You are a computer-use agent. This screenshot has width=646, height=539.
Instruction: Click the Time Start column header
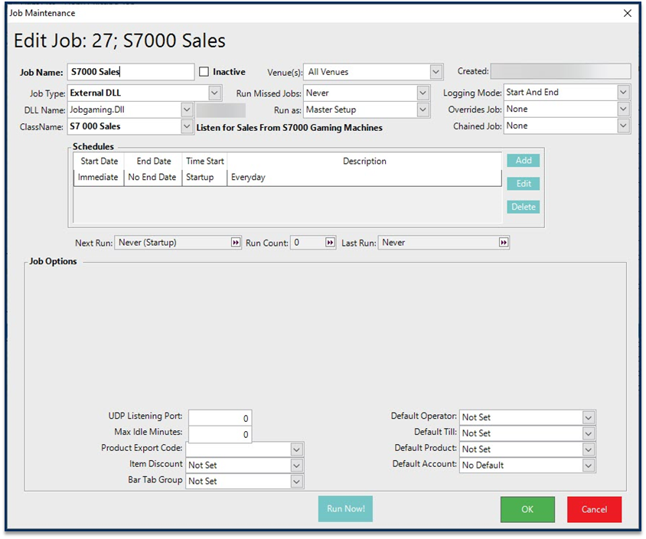point(204,161)
